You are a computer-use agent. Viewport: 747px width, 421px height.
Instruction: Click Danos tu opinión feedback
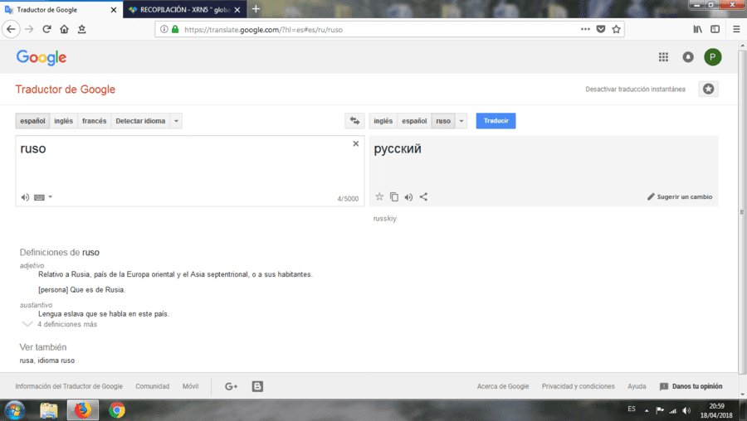pos(691,386)
